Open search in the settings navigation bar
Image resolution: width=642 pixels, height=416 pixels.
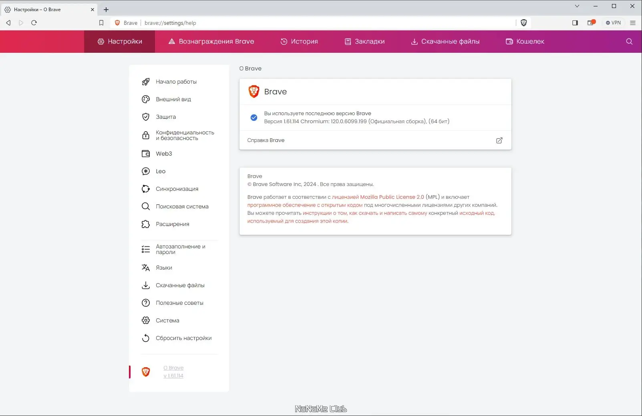629,41
